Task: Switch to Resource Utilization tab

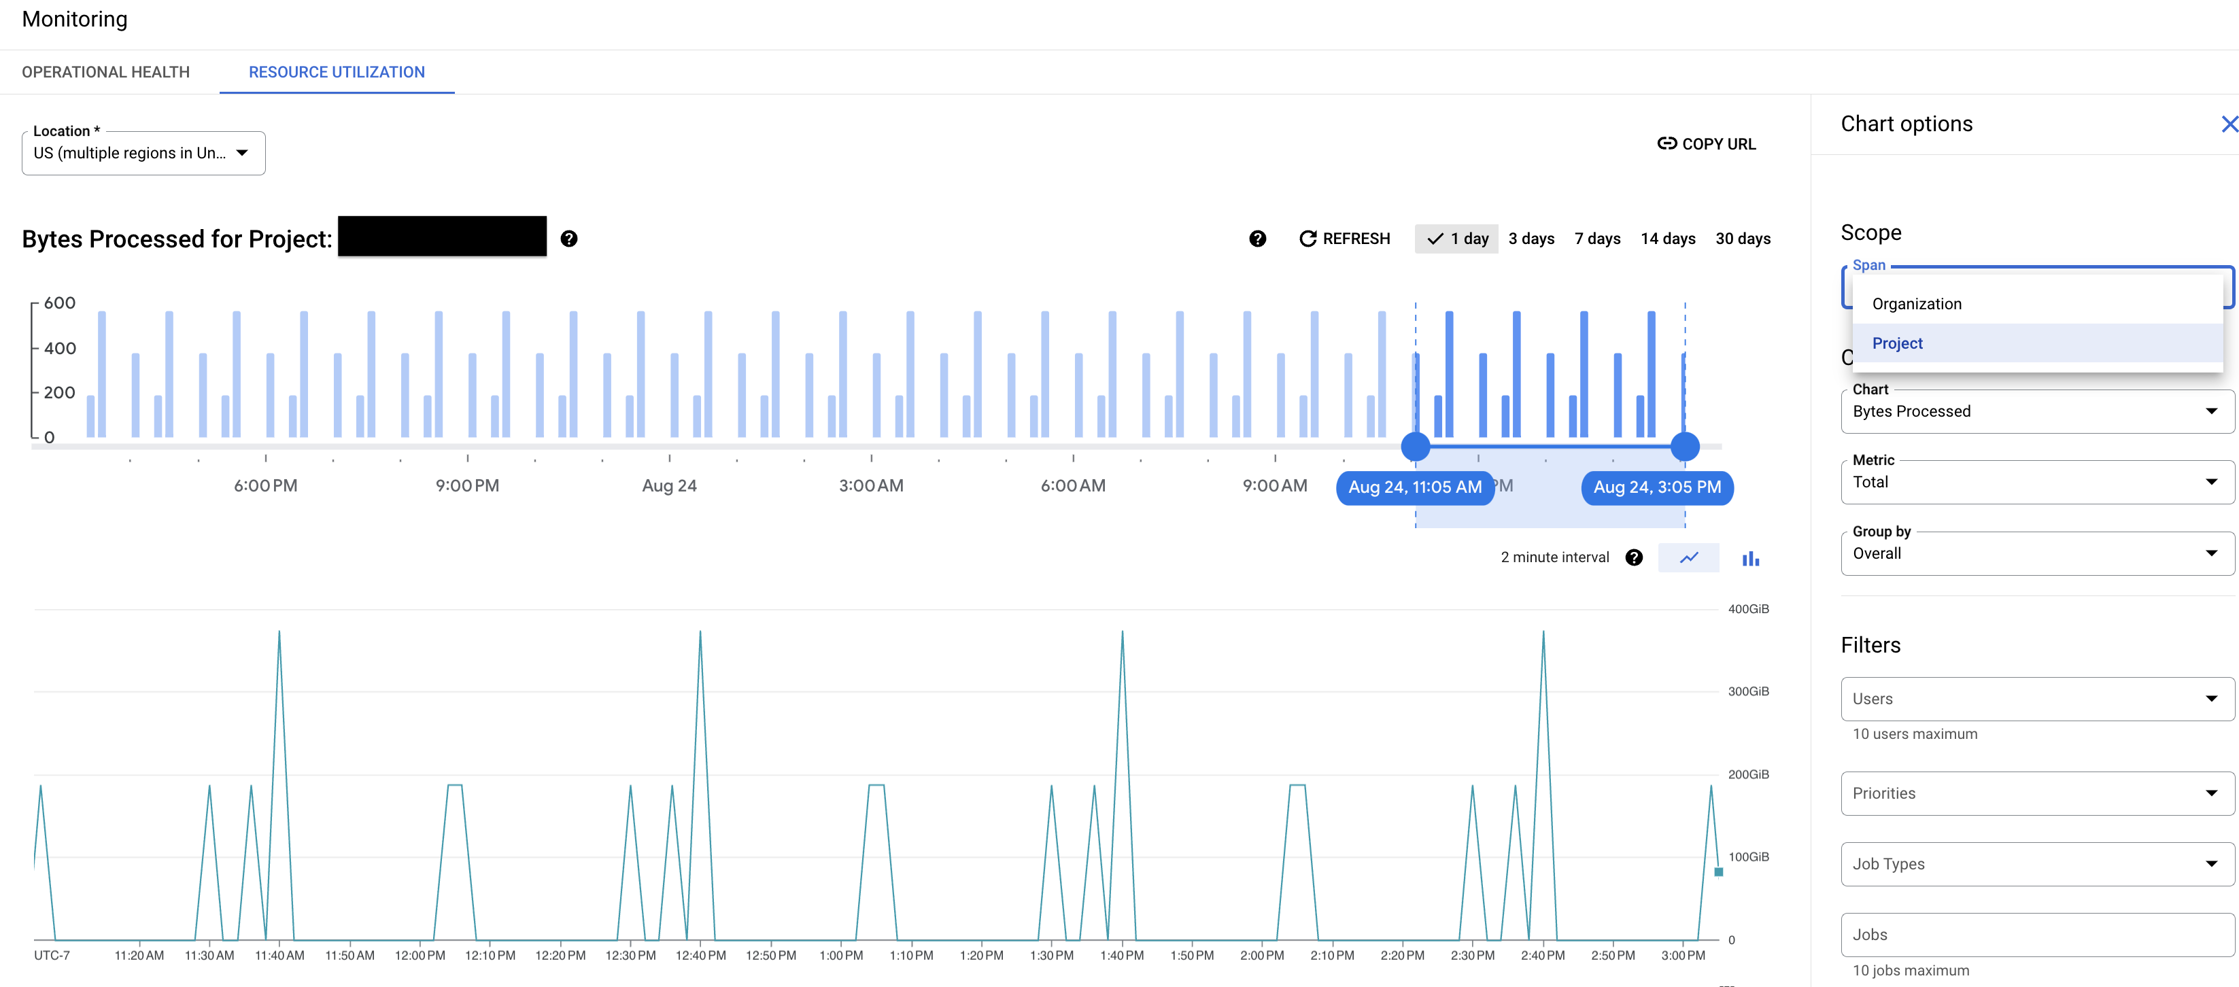Action: (337, 71)
